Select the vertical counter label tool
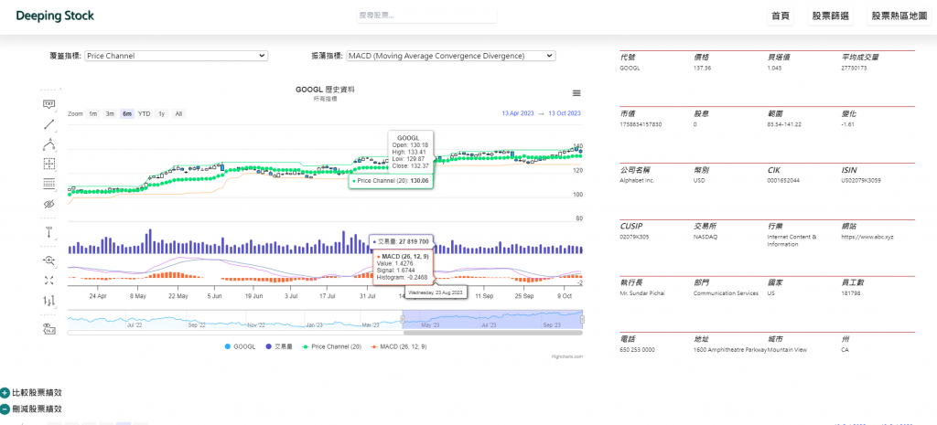 pyautogui.click(x=49, y=233)
